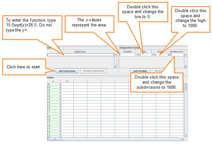
Task: Click the down arrow of the Expressions list scrollbar
Action: click(x=115, y=66)
